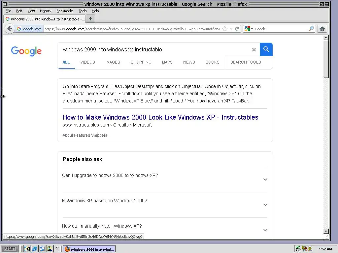Click About Featured Snippets link
This screenshot has width=338, height=253.
click(85, 135)
